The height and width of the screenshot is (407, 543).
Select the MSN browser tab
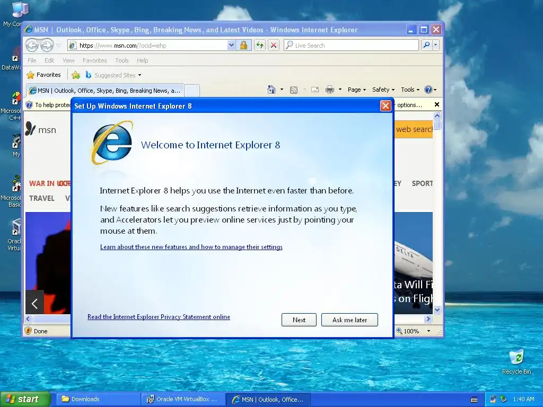(x=105, y=91)
